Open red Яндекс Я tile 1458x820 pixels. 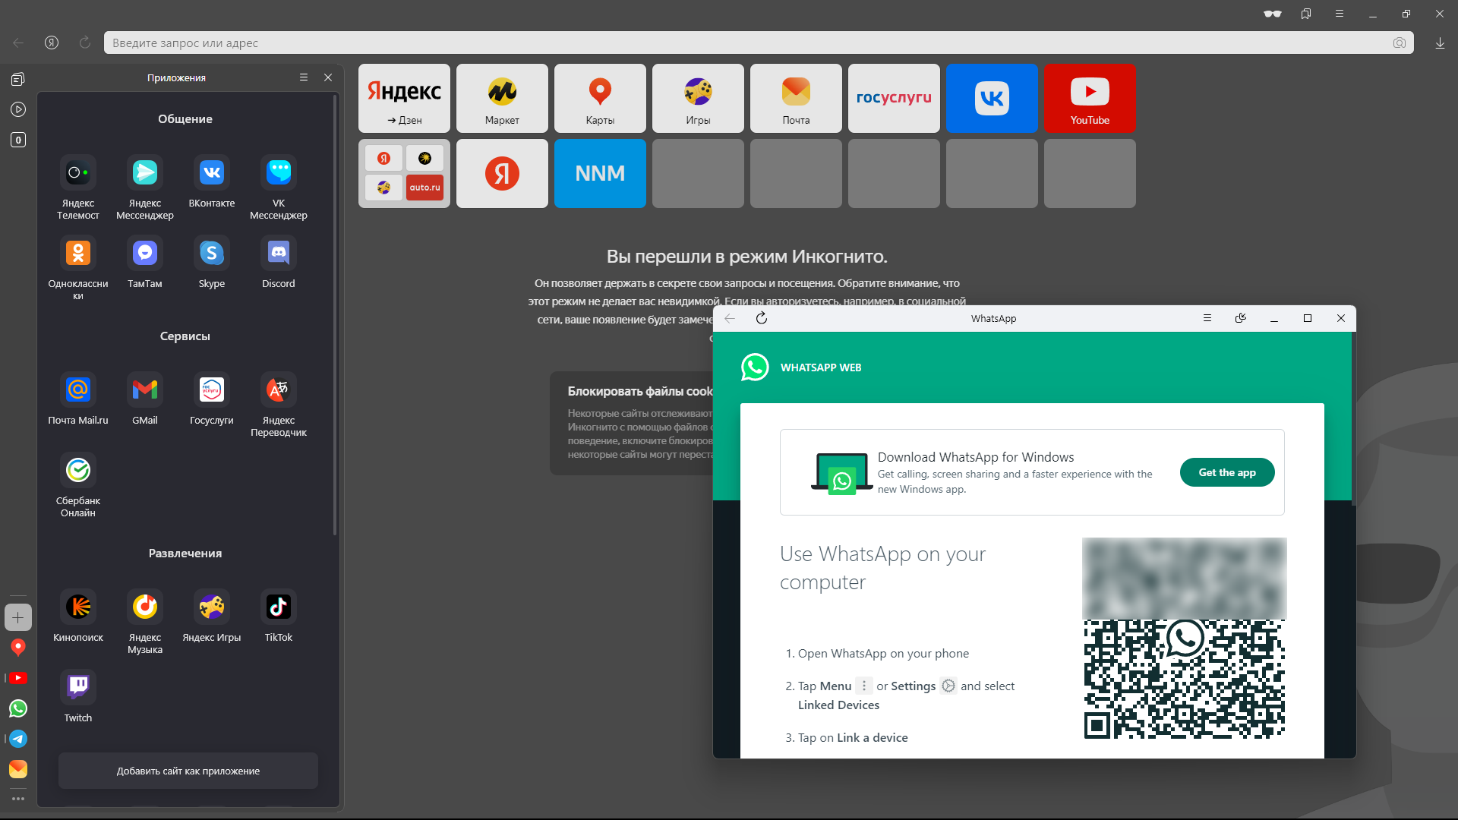[x=502, y=173]
